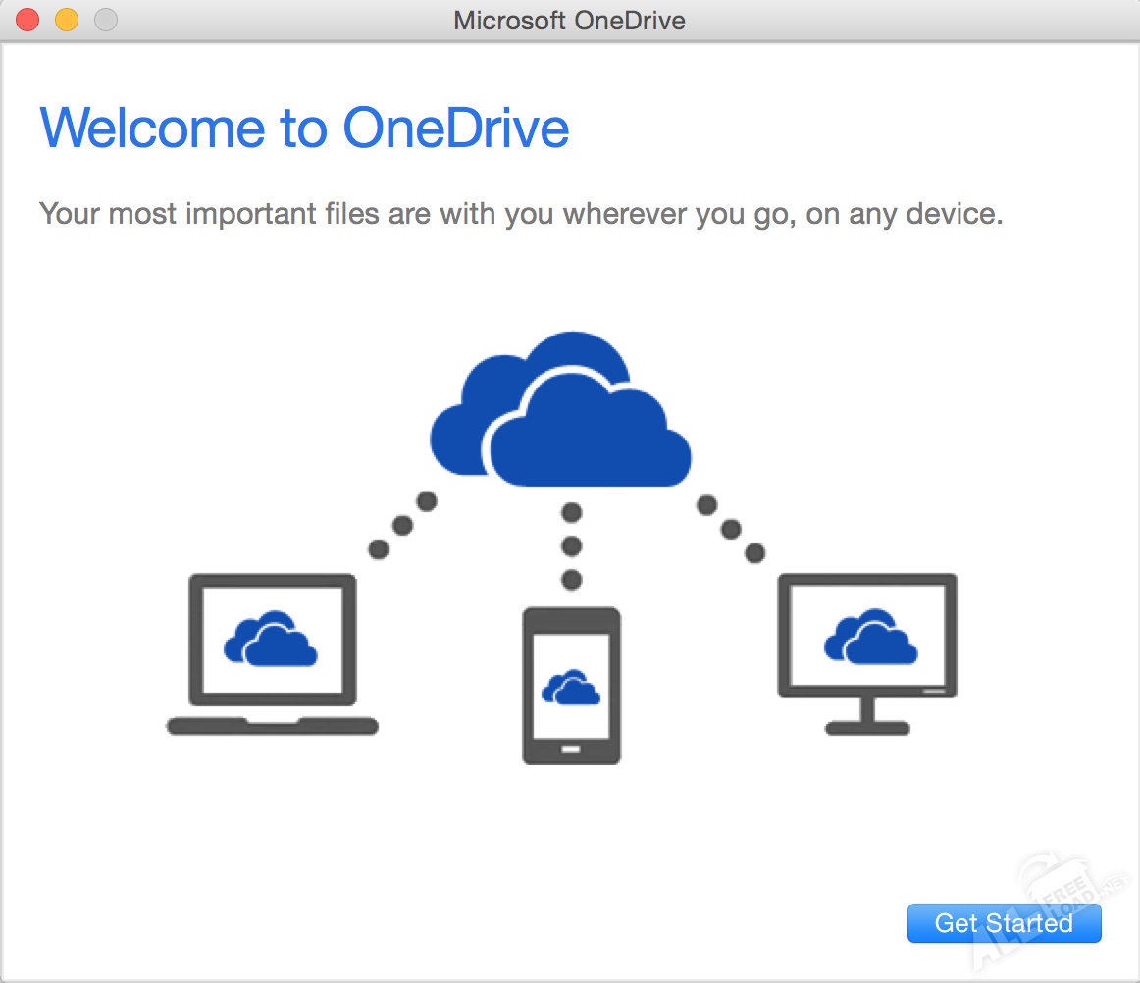Click the dotted line linking cloud to monitor

731,530
